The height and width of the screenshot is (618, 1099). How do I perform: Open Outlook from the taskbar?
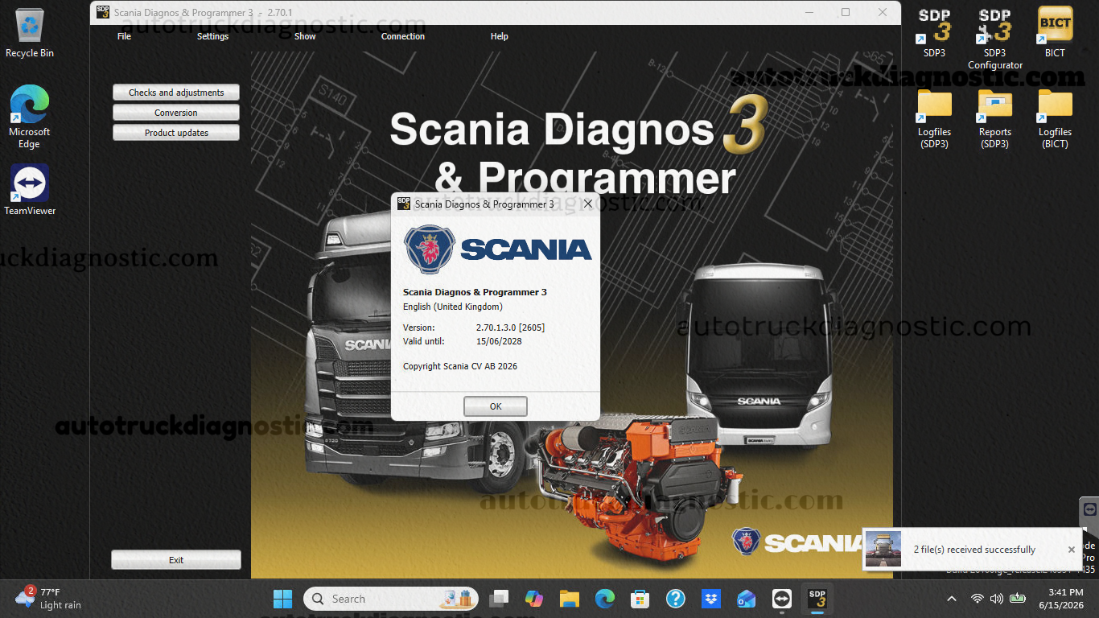tap(747, 599)
